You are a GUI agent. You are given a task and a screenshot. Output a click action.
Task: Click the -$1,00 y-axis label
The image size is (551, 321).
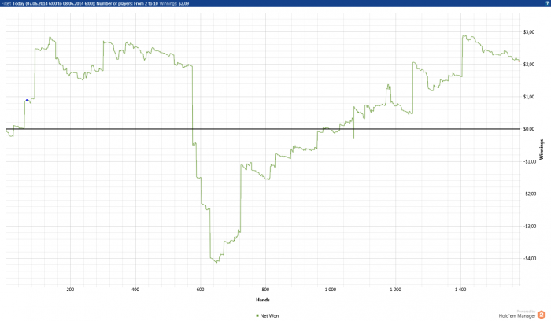coord(530,161)
